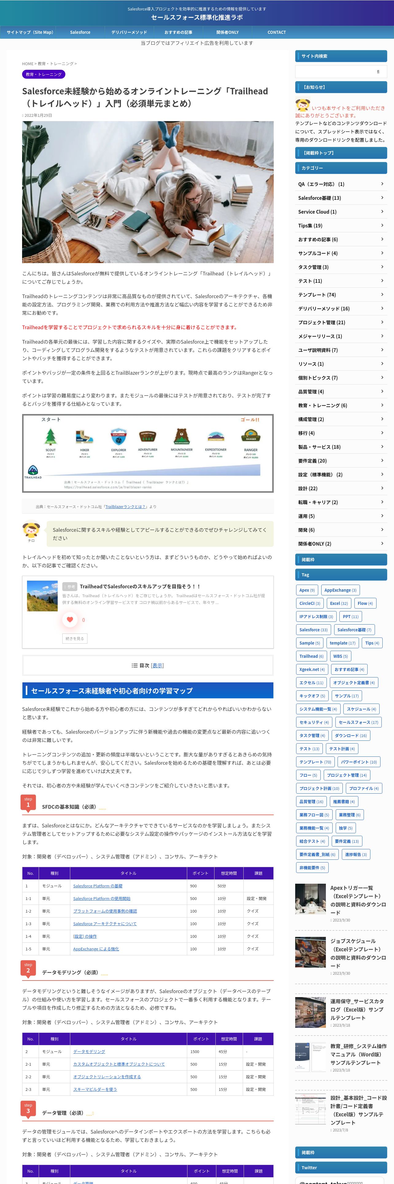Click the 要件定義 (13) tag
The width and height of the screenshot is (394, 1184).
(347, 841)
